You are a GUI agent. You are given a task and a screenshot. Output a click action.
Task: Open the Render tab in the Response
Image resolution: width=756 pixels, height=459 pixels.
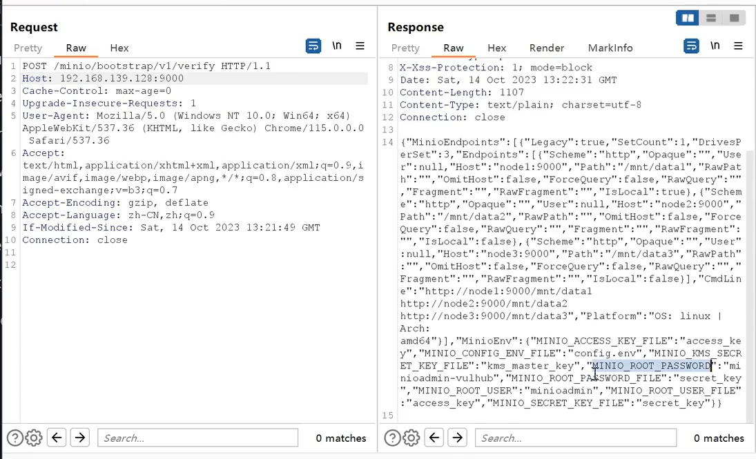tap(547, 48)
